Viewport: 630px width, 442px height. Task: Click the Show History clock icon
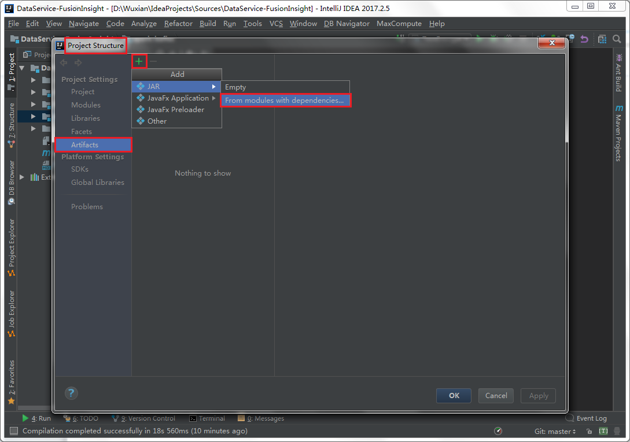(x=570, y=38)
